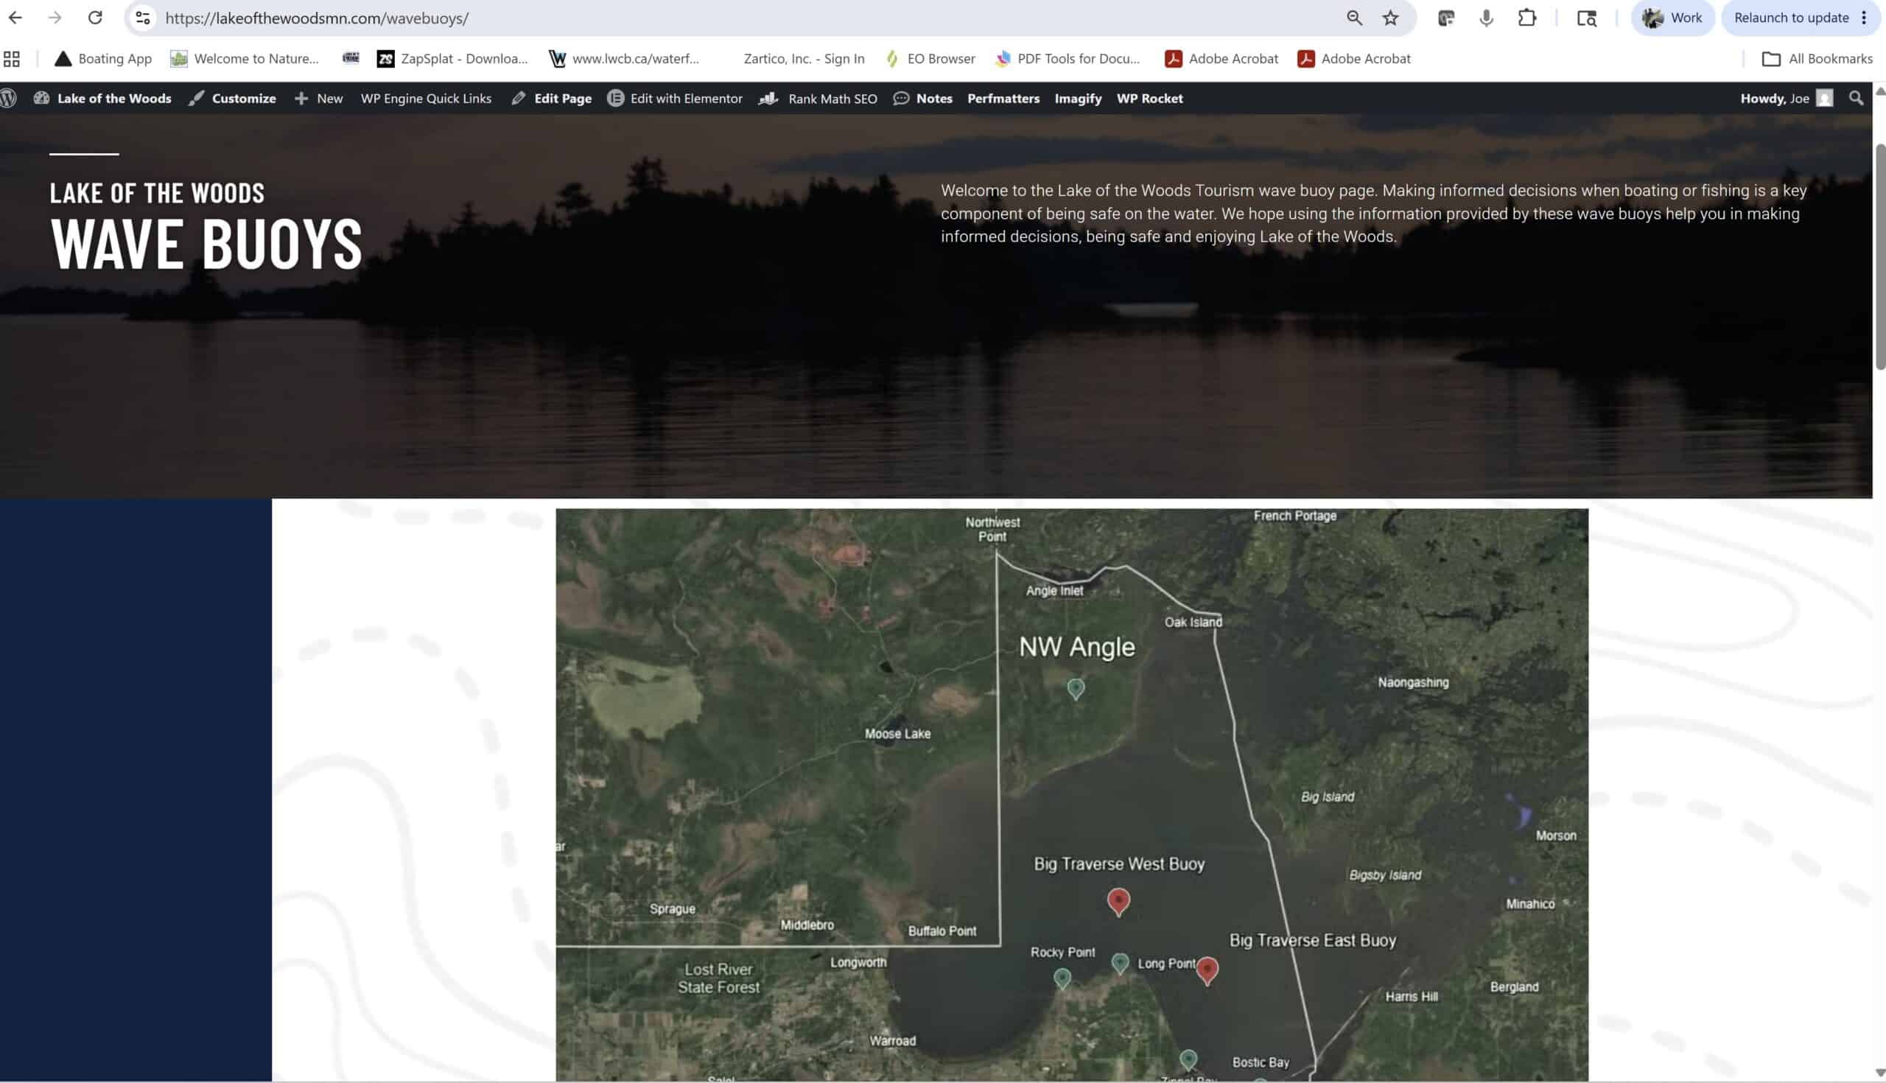Open Customize in the admin bar
The height and width of the screenshot is (1083, 1886).
[233, 98]
